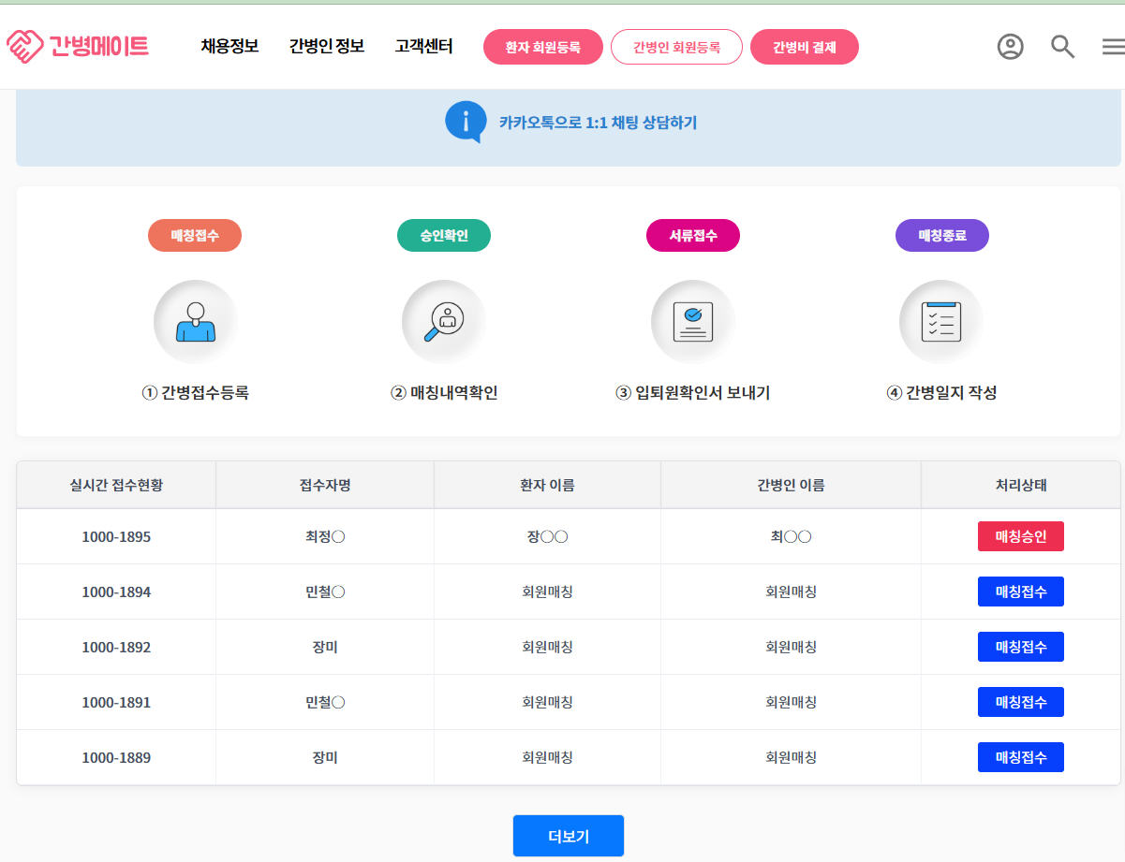Select the 간병접수등록 person icon
Screen dimensions: 1125x862
[x=194, y=320]
